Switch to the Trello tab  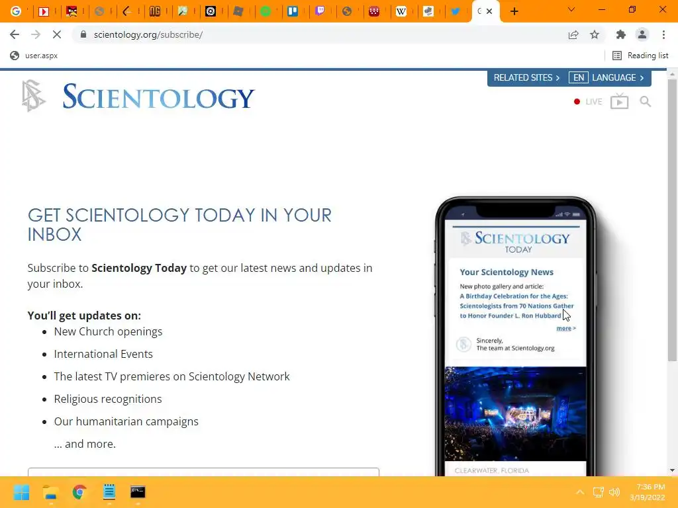pos(293,11)
